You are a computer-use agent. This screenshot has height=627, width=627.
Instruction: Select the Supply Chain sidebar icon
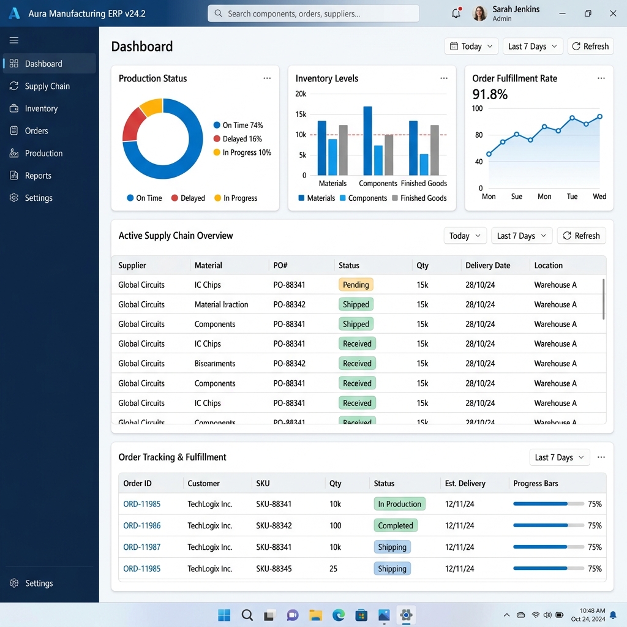[x=13, y=86]
